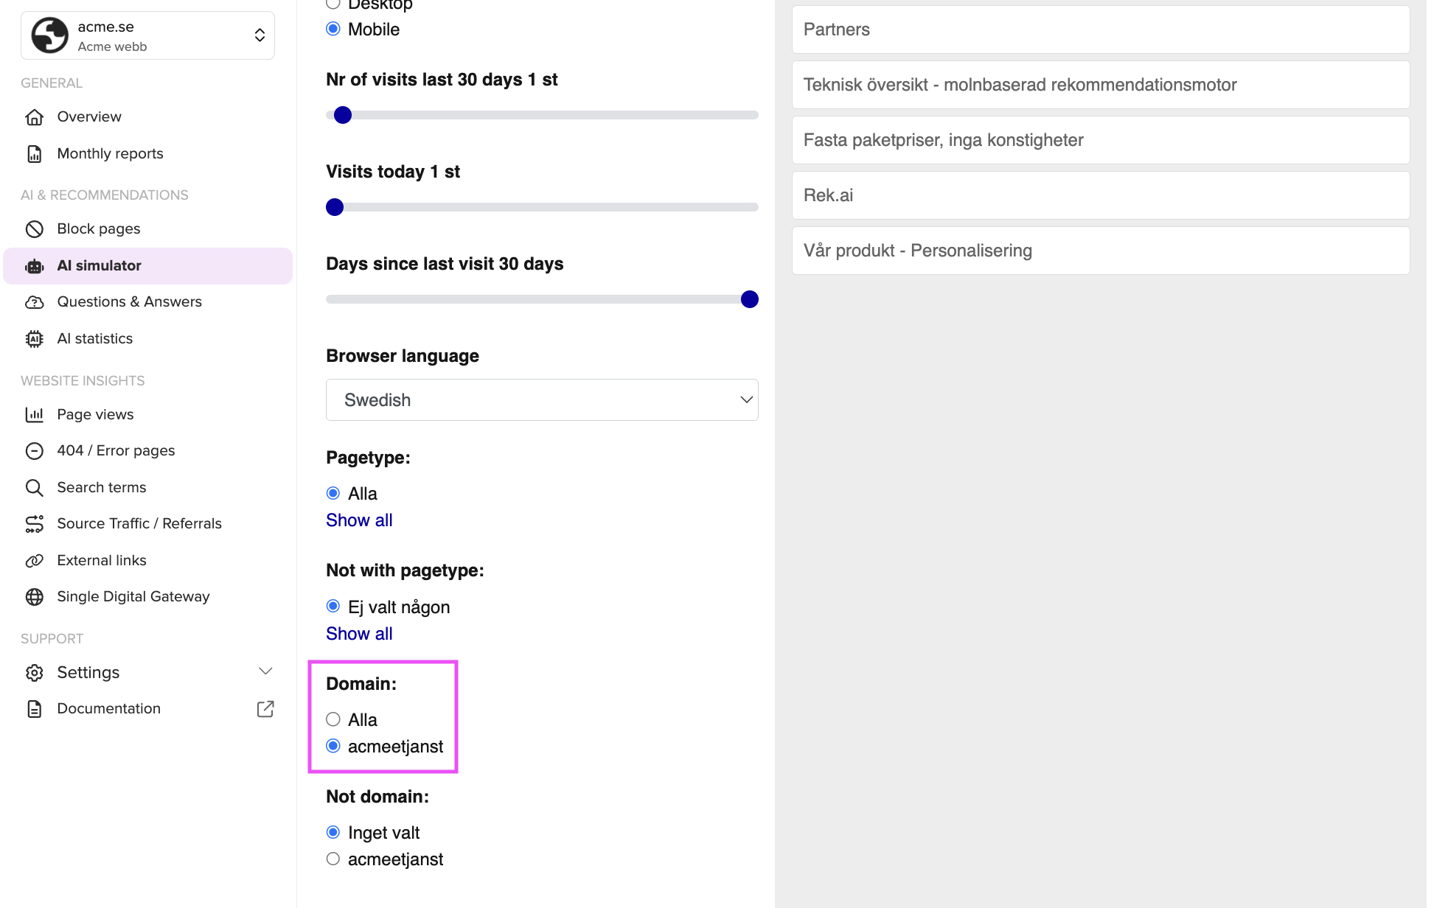The image size is (1448, 908).
Task: Click the Single Digital Gateway globe icon
Action: pyautogui.click(x=35, y=597)
